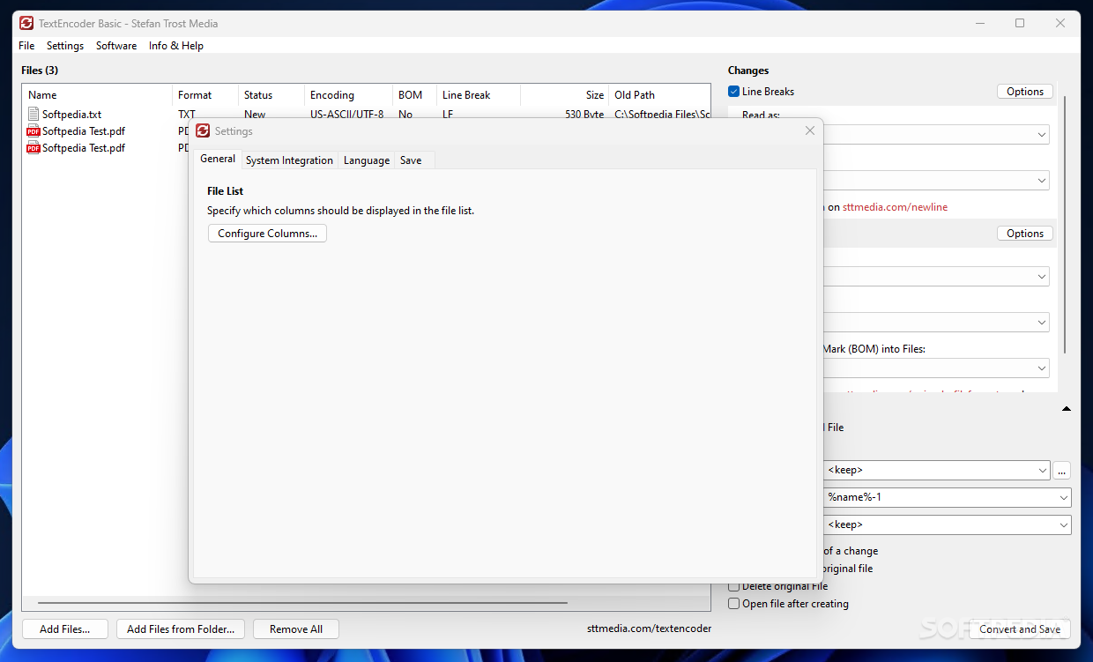Open the Software menu
This screenshot has width=1093, height=662.
click(116, 46)
